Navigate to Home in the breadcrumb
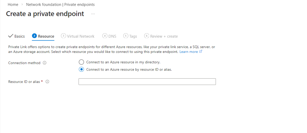The height and width of the screenshot is (133, 307). 13,5
